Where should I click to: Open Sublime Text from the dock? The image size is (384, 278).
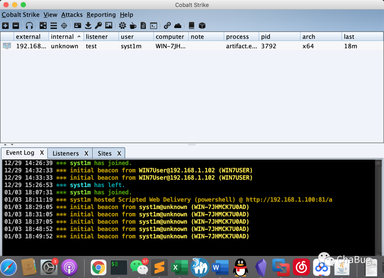(x=159, y=267)
